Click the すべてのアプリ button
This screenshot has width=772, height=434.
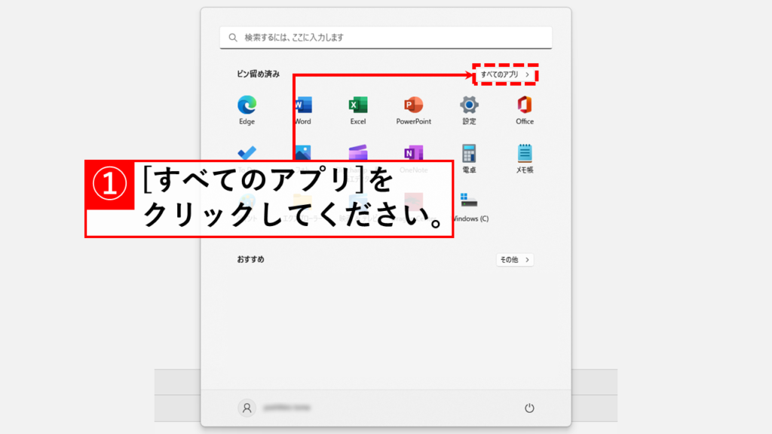505,75
